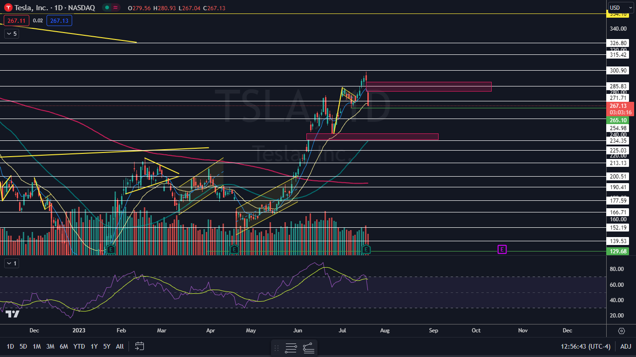Select the upper red zone rectangle near 285.83
Viewport: 636px width, 357px height.
(429, 86)
